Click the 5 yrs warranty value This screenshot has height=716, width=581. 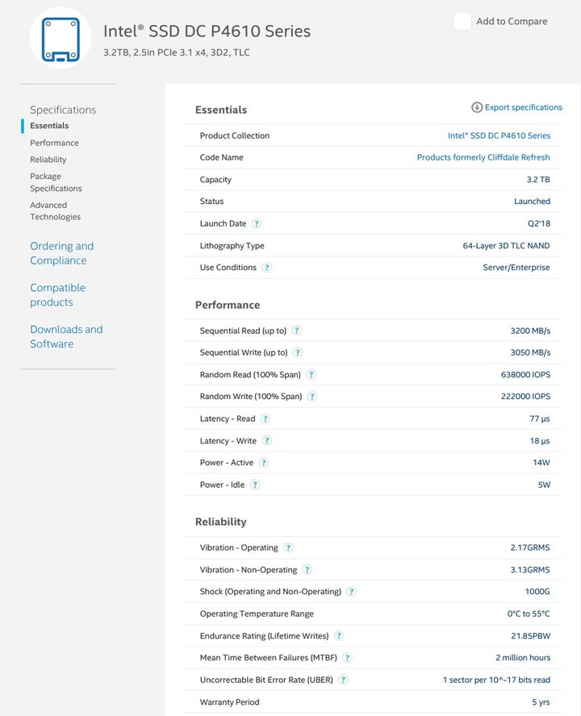(541, 702)
